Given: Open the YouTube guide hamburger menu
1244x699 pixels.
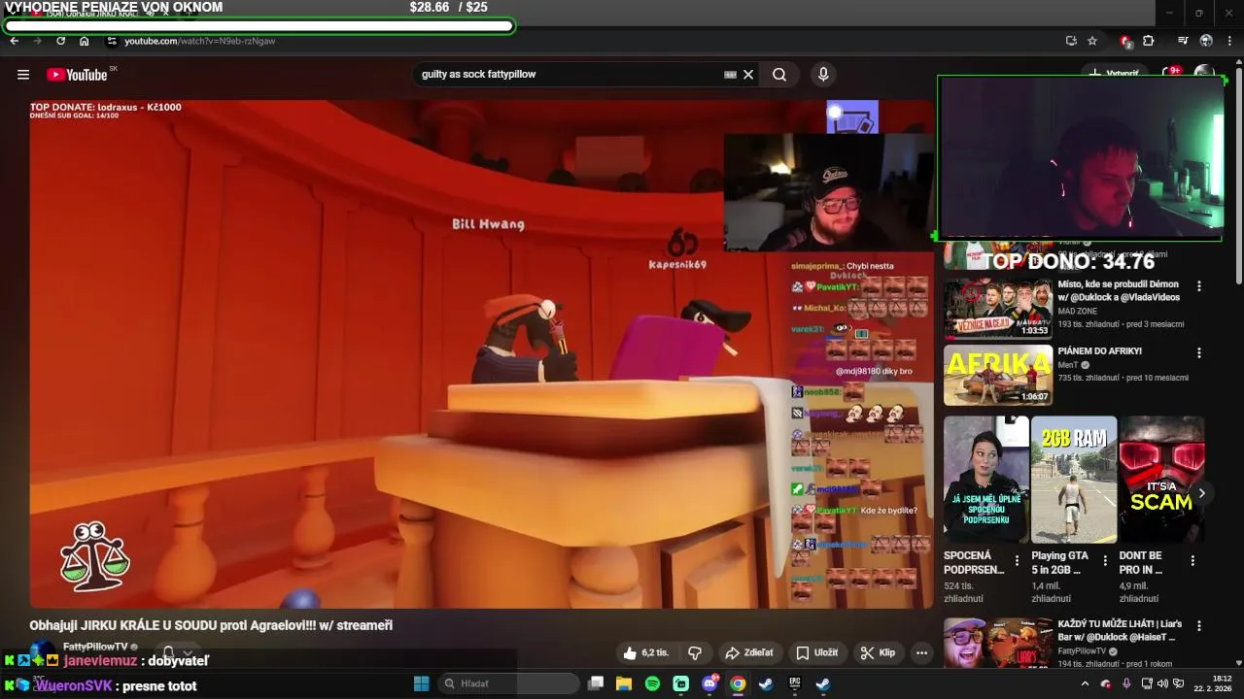Looking at the screenshot, I should coord(23,75).
